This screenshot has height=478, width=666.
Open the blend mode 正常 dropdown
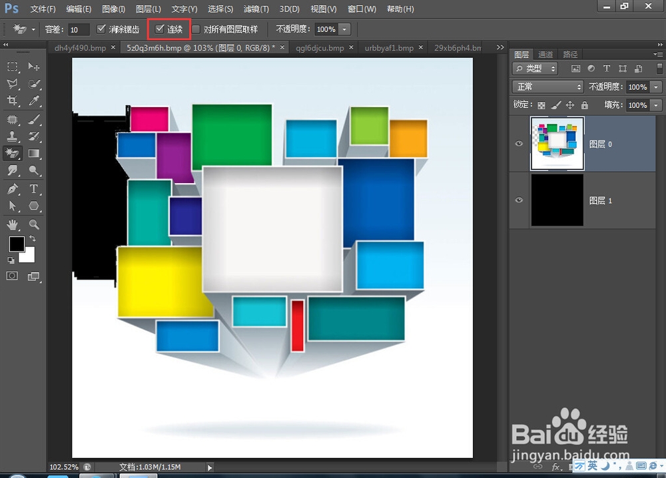[x=547, y=87]
